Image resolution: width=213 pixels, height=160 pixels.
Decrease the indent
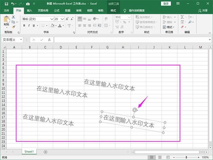coord(95,25)
